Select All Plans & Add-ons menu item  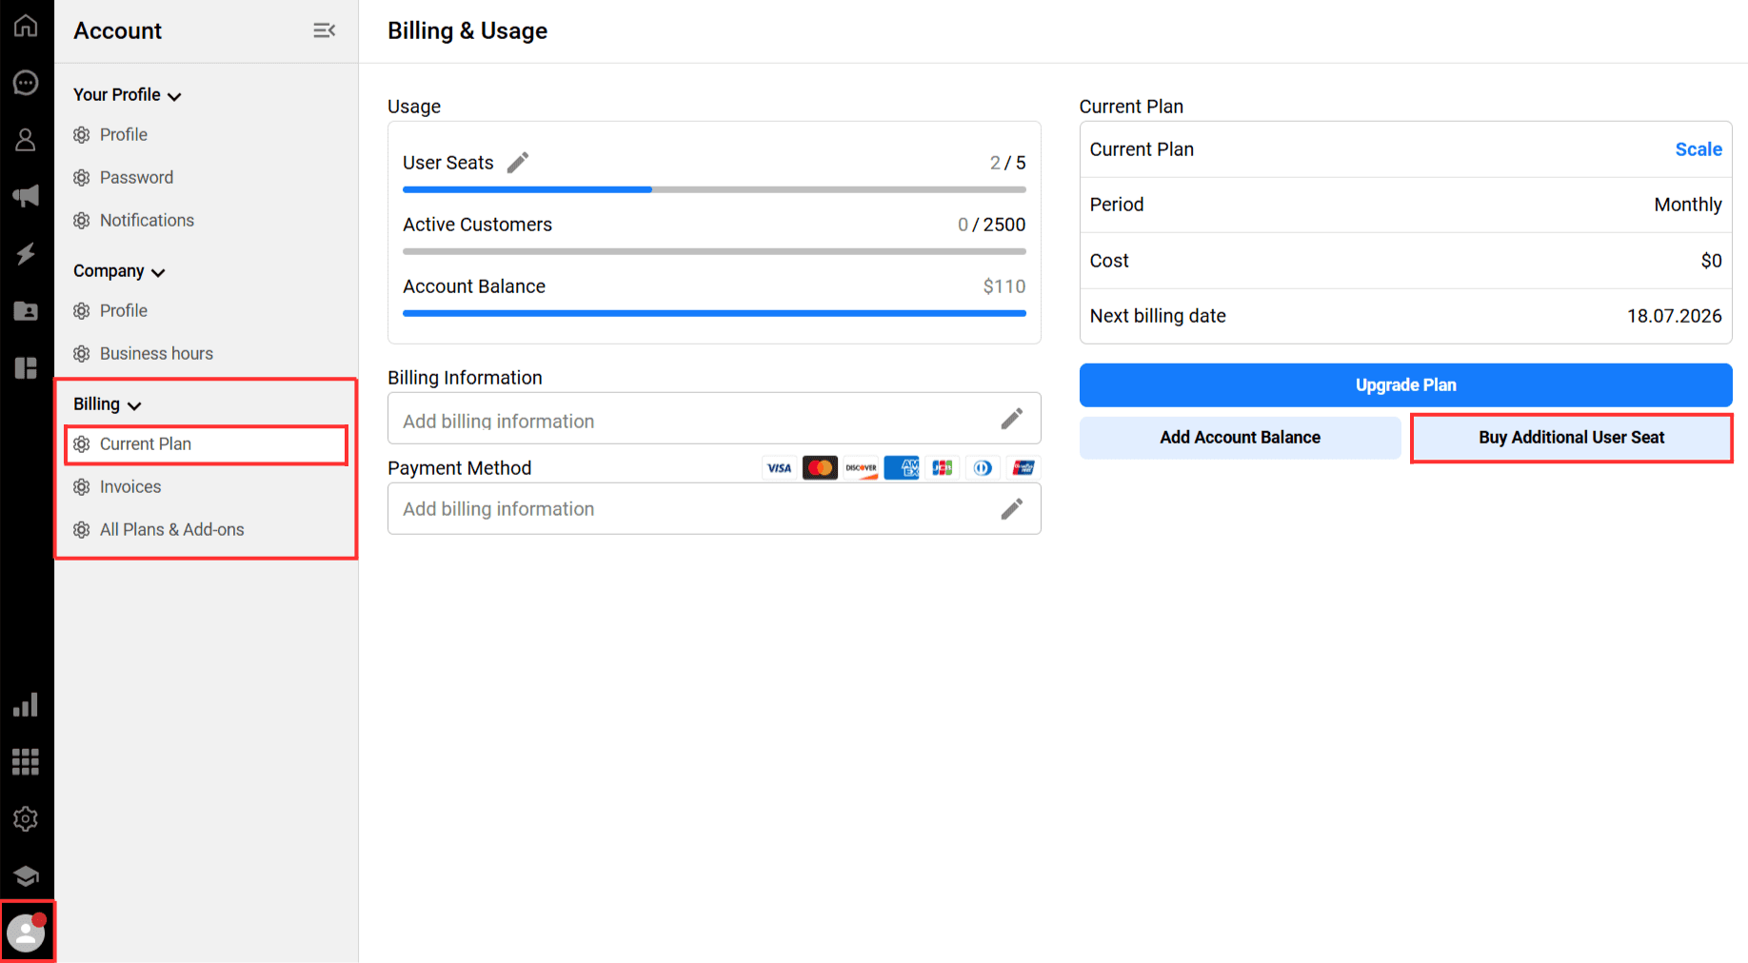coord(171,530)
